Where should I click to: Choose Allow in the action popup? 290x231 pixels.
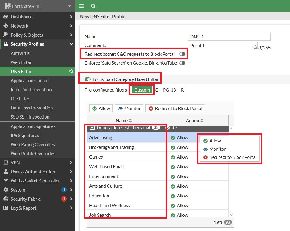pos(229,141)
